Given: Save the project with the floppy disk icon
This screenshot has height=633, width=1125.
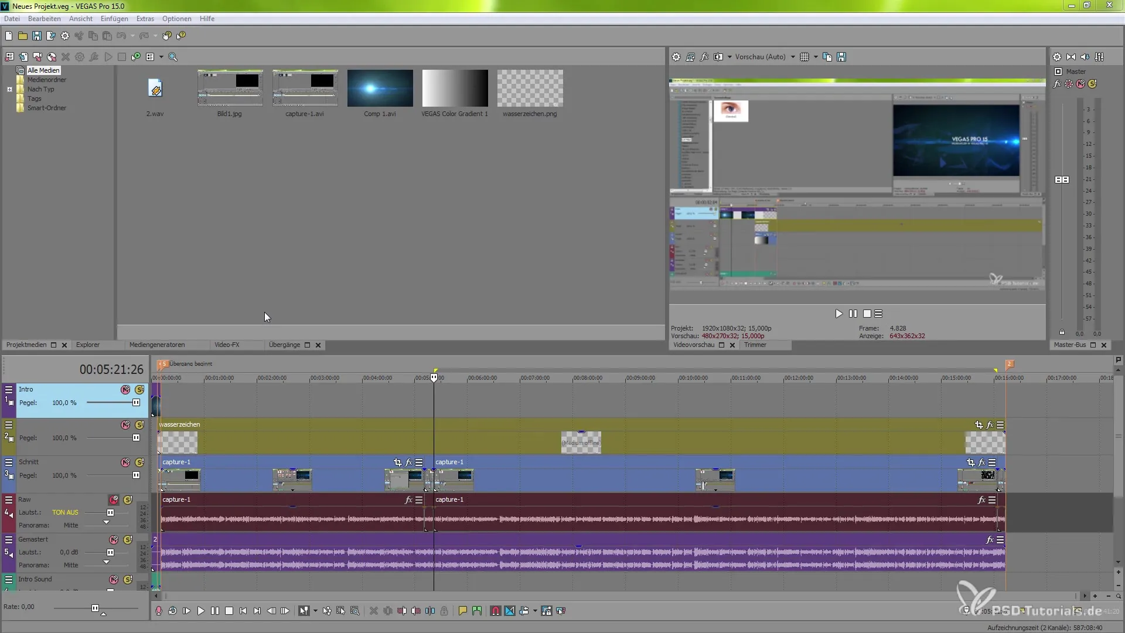Looking at the screenshot, I should pos(37,36).
